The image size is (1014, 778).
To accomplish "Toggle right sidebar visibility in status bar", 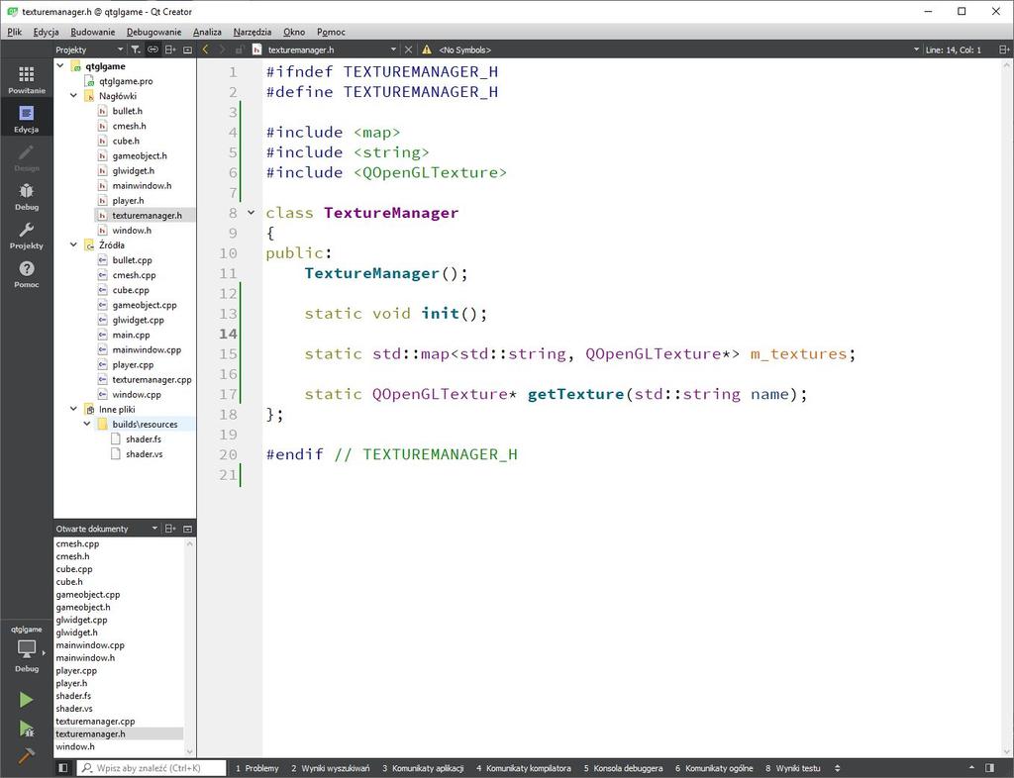I will coord(989,768).
